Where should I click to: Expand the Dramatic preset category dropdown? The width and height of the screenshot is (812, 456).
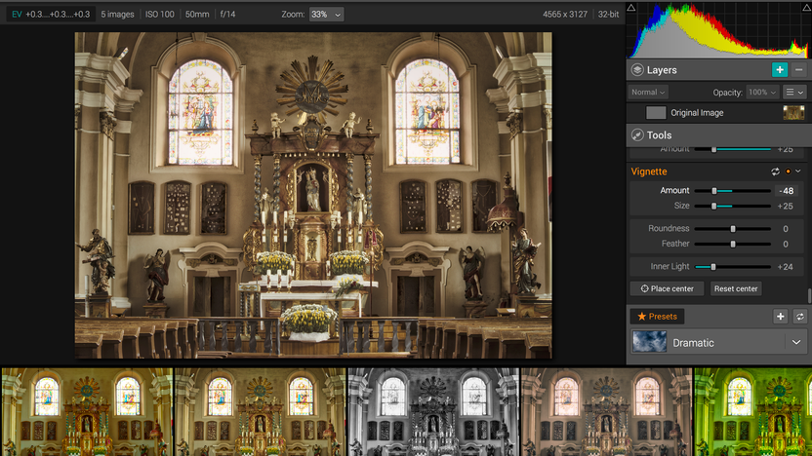pos(796,342)
